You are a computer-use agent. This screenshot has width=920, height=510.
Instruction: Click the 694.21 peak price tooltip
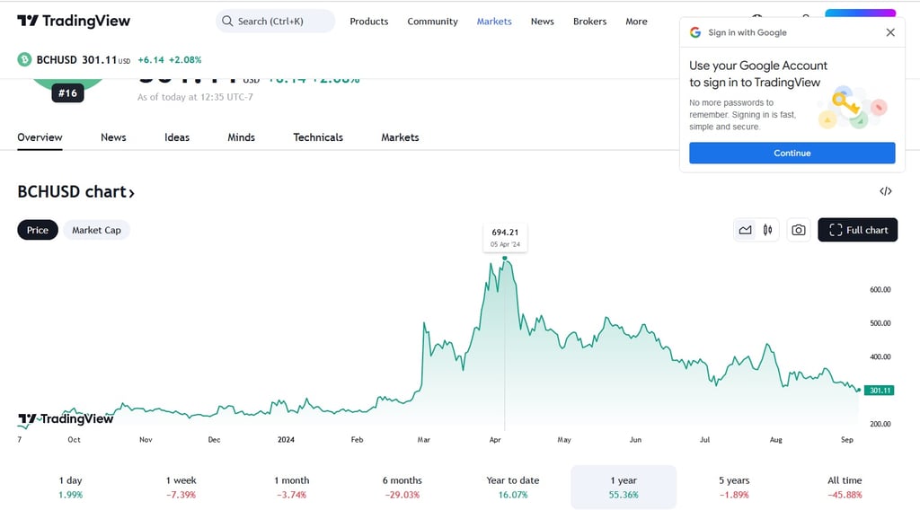coord(505,237)
